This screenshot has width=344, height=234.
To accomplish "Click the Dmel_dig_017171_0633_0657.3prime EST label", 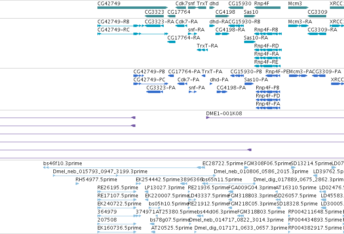I will pyautogui.click(x=241, y=228).
